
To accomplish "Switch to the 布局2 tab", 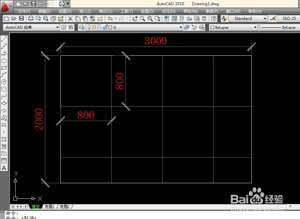I will tap(64, 207).
